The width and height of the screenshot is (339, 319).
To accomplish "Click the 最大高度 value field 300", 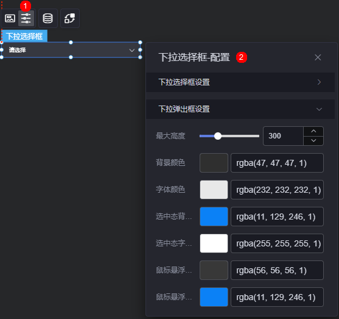I will tap(283, 136).
